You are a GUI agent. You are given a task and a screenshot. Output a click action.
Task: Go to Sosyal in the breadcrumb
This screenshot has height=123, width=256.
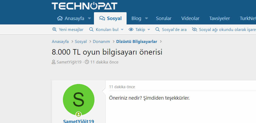pos(81,42)
